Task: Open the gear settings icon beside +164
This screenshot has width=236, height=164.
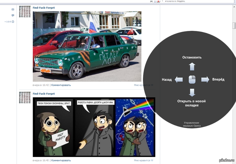Action: 13,22
